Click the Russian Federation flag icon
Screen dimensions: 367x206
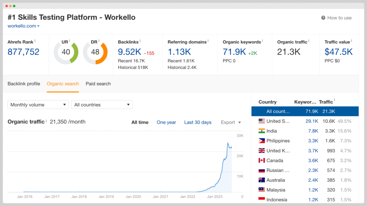(x=262, y=170)
